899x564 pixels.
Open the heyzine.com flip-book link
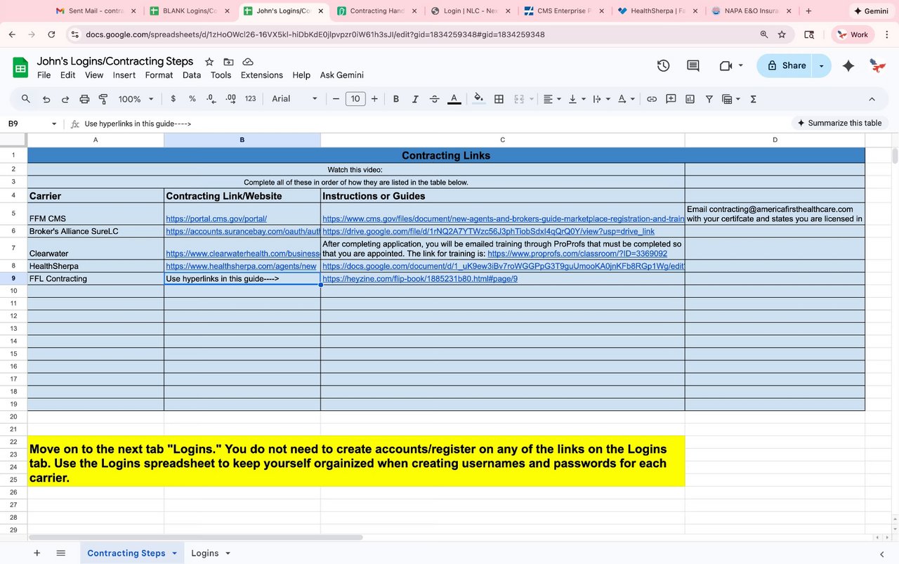pos(420,279)
